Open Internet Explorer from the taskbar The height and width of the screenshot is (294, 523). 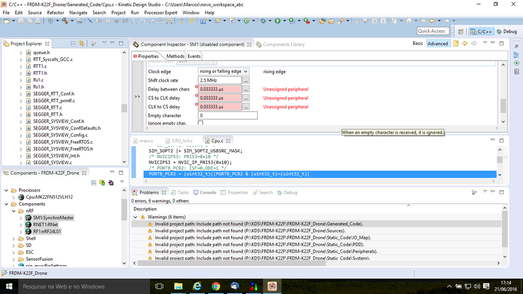tap(197, 286)
